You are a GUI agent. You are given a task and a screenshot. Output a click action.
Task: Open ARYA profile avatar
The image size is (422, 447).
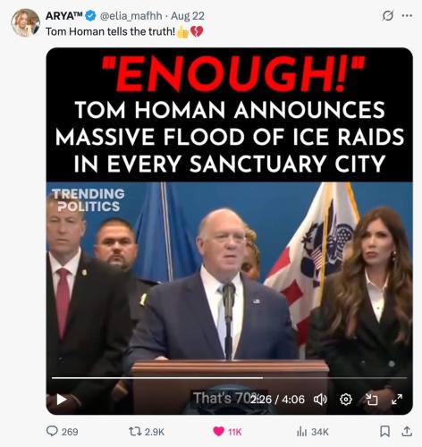click(25, 22)
